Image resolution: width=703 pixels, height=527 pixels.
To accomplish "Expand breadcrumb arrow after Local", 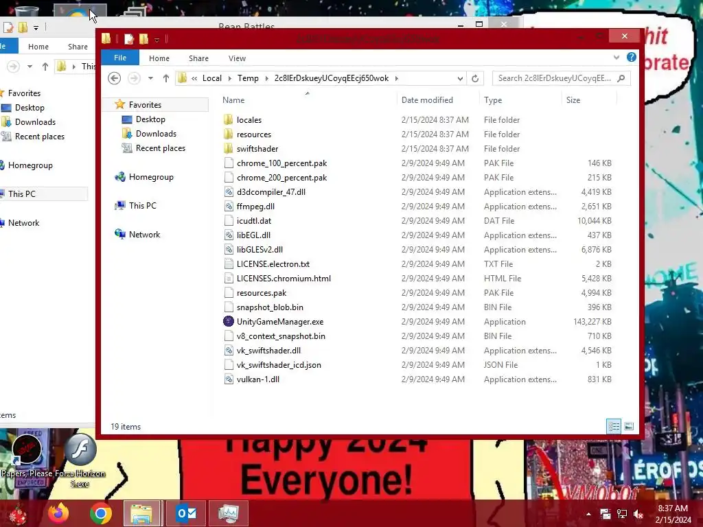I will [x=229, y=78].
